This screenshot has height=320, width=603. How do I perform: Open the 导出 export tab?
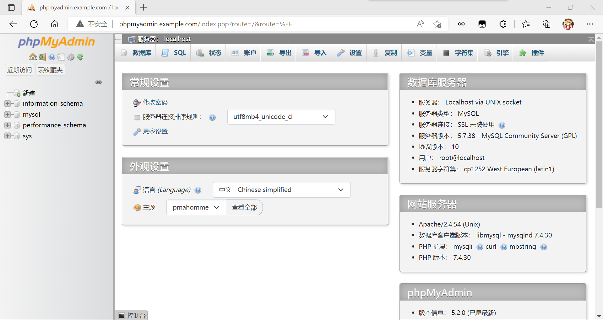[279, 53]
